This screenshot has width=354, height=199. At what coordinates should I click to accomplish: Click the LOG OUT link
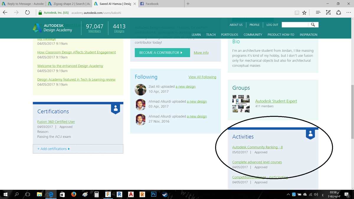point(272,25)
